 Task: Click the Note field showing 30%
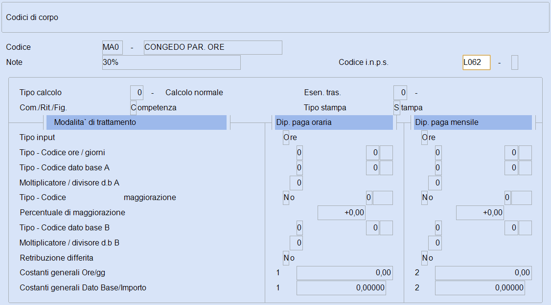[171, 62]
